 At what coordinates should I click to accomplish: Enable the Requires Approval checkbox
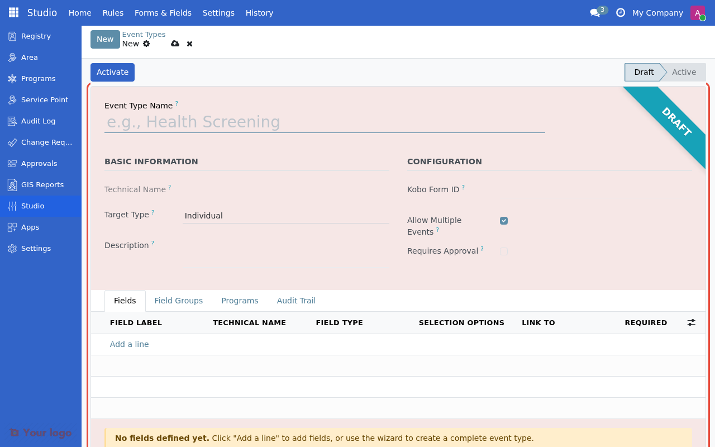tap(504, 251)
